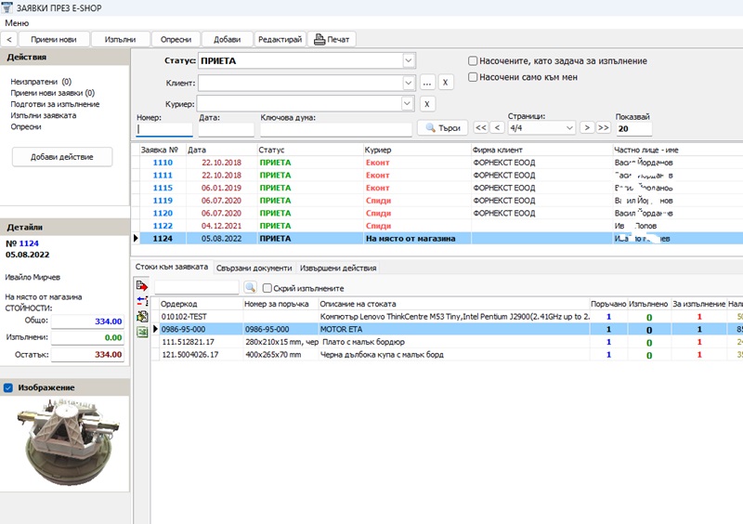Select goods row MOTOR ETA
Viewport: 743px width, 524px height.
[447, 329]
